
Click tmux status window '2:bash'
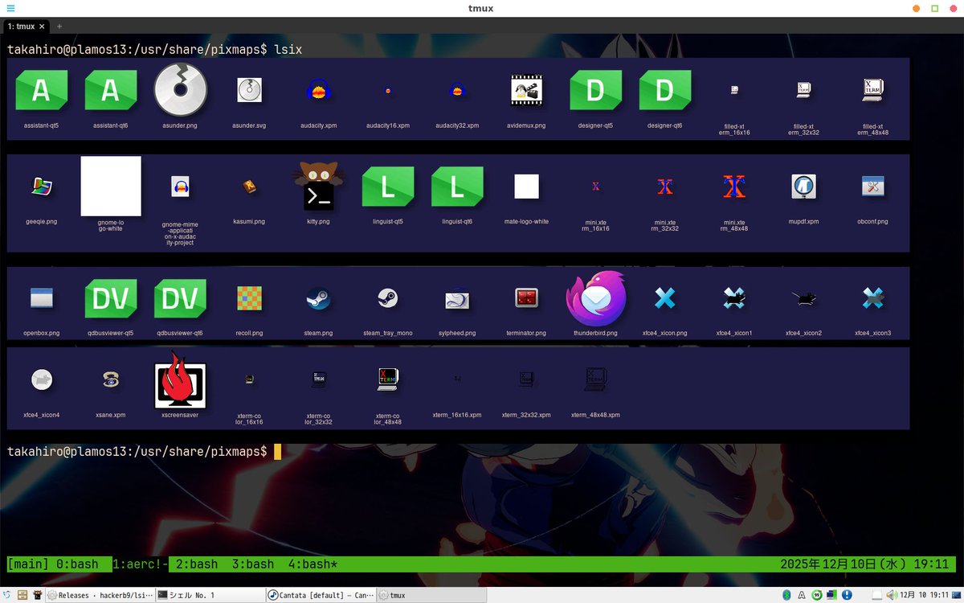tap(197, 564)
